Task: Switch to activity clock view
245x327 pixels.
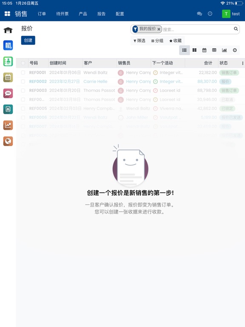Action: [x=235, y=50]
